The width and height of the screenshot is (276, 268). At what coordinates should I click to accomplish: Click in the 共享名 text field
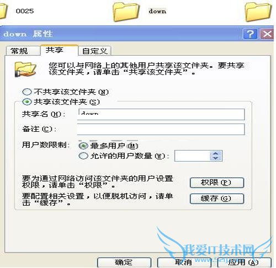coord(161,114)
